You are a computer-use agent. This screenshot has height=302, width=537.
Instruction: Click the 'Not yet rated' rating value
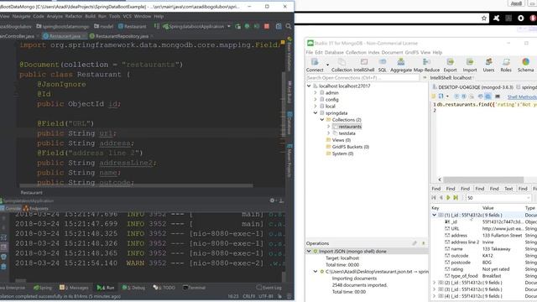point(496,269)
